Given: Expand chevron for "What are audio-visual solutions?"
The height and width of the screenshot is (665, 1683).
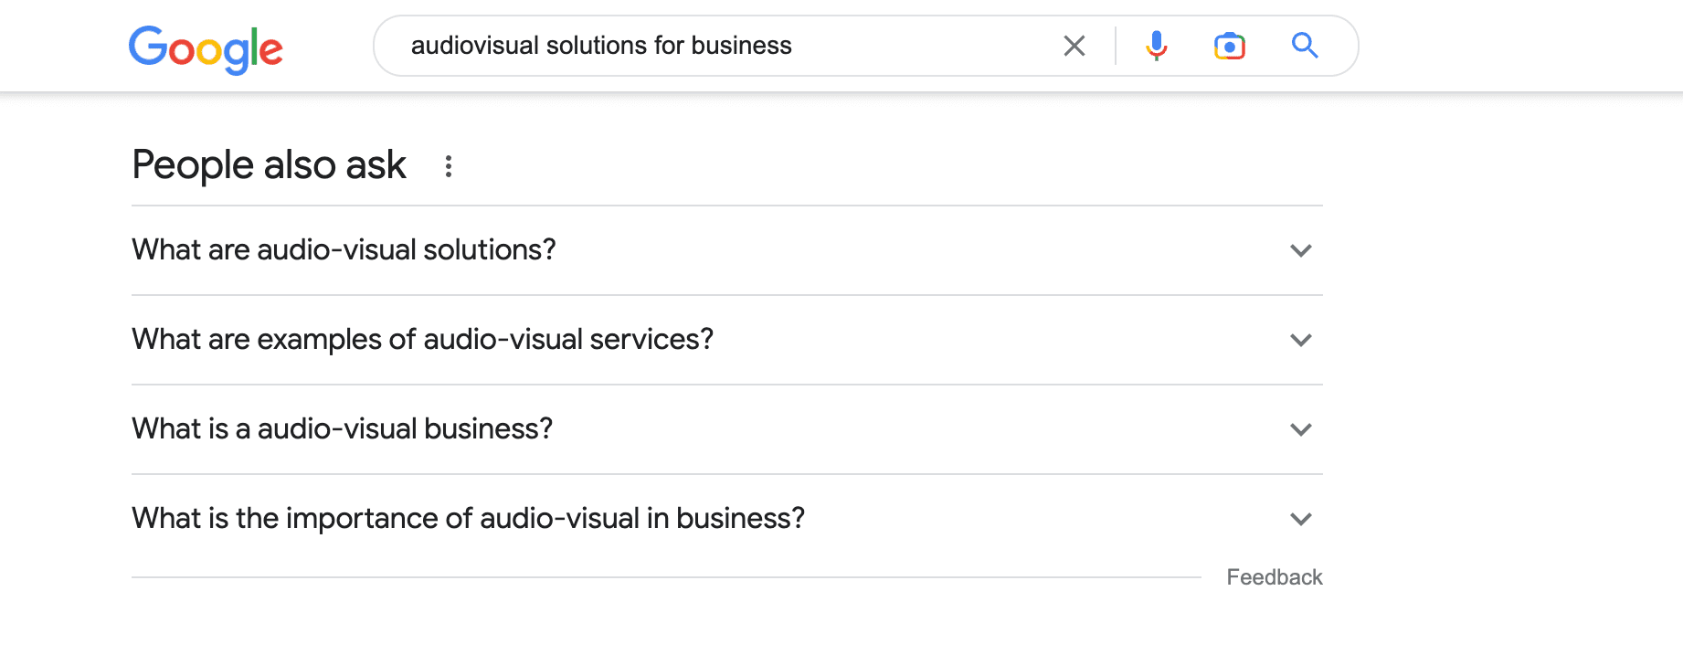Looking at the screenshot, I should pyautogui.click(x=1301, y=250).
